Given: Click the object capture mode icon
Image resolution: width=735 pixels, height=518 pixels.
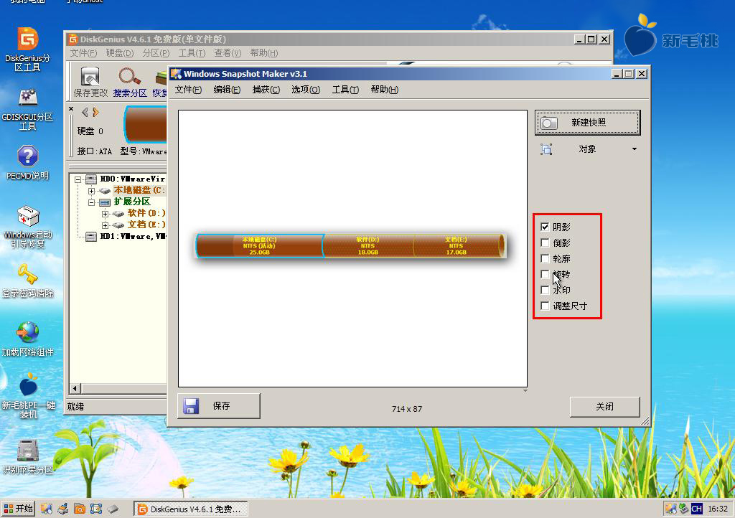Looking at the screenshot, I should 546,149.
